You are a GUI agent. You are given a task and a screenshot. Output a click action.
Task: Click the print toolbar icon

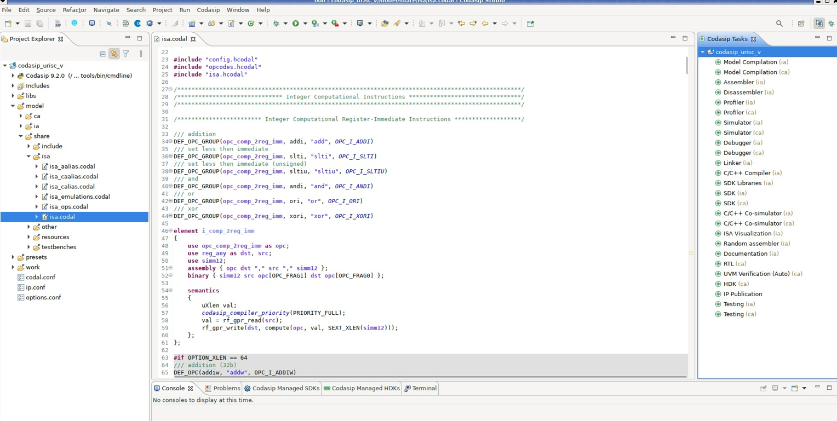[125, 24]
